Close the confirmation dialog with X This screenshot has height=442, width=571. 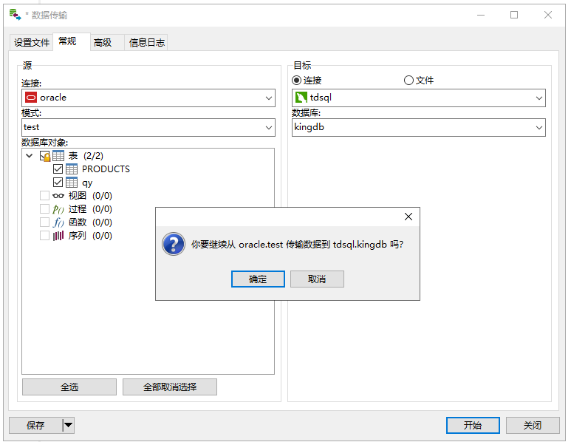click(408, 217)
